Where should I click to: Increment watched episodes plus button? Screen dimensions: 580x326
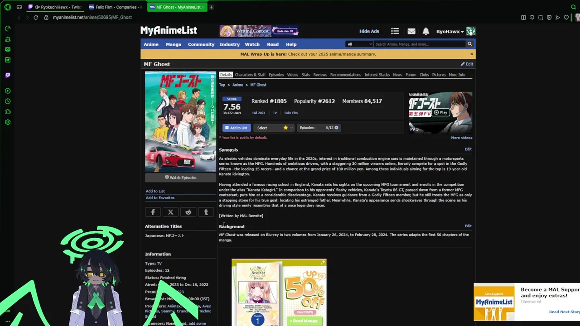(336, 128)
